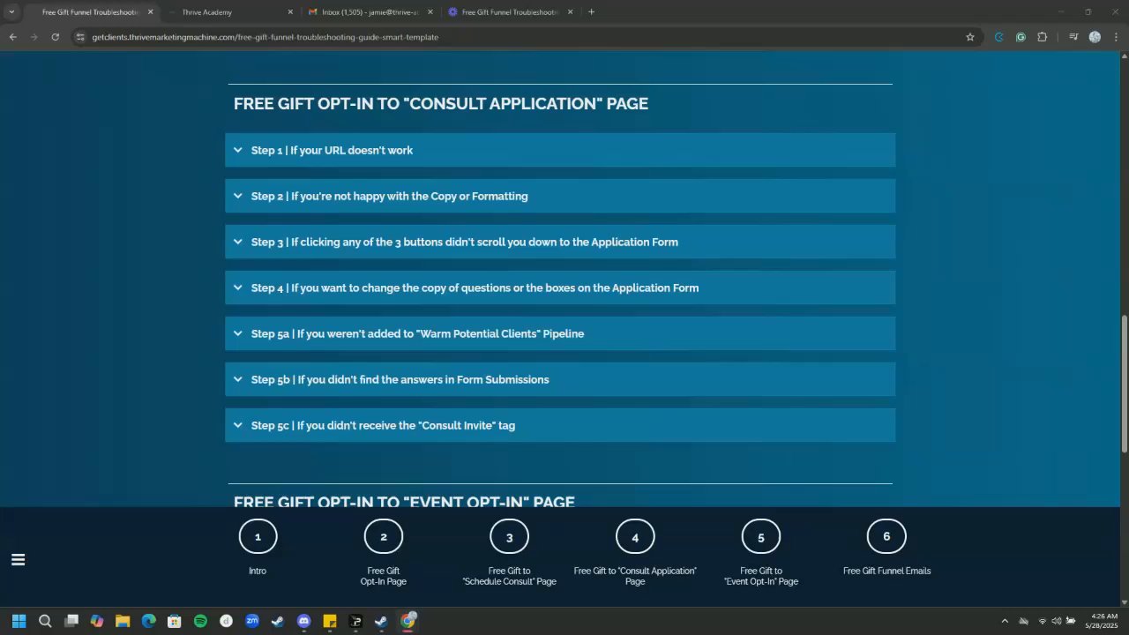This screenshot has width=1129, height=635.
Task: Close the Gmail Inbox tab
Action: click(x=430, y=11)
